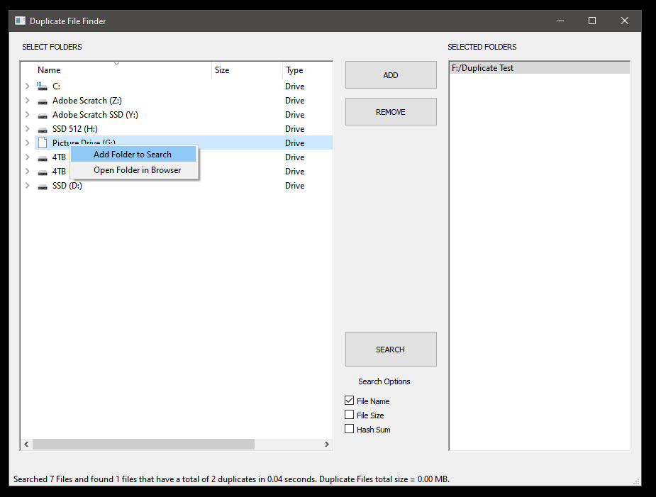This screenshot has width=656, height=497.
Task: Choose Open Folder in Browser
Action: point(137,169)
